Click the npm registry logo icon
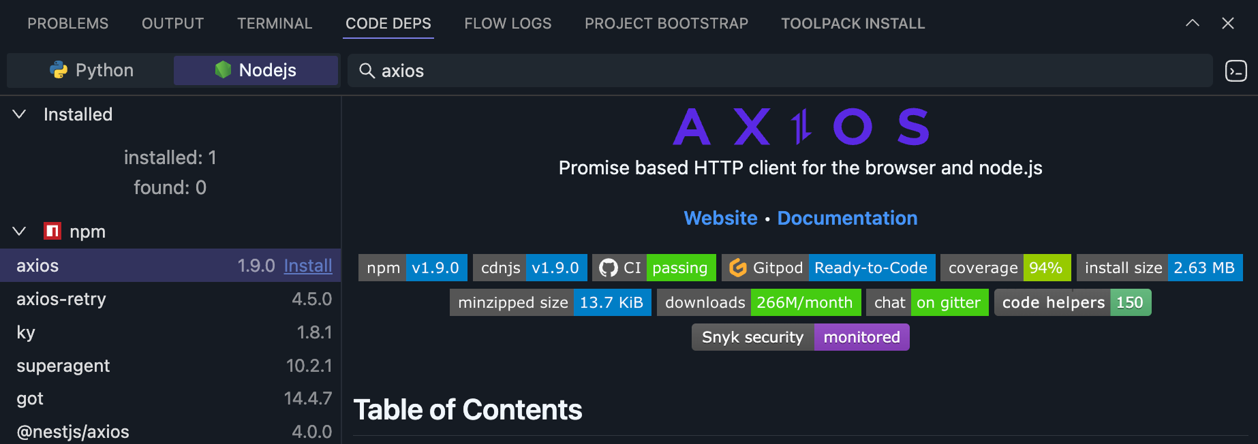This screenshot has width=1258, height=444. point(52,232)
